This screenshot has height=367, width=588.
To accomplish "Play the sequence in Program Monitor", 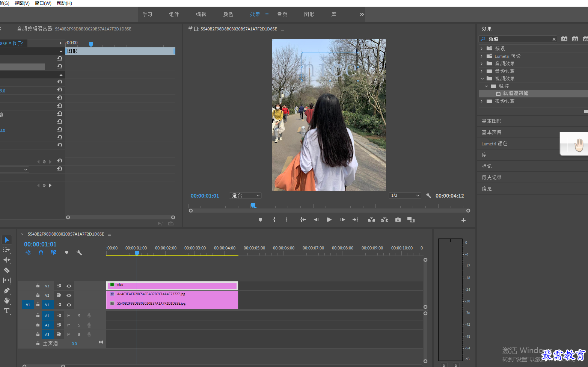I will click(329, 220).
